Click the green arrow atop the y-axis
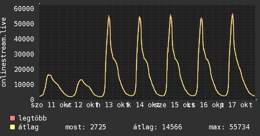The width and height of the screenshot is (260, 136). click(x=39, y=3)
